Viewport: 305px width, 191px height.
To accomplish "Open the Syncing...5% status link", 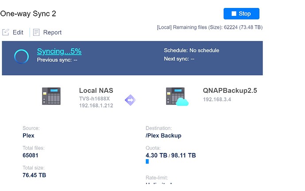I will pos(59,51).
